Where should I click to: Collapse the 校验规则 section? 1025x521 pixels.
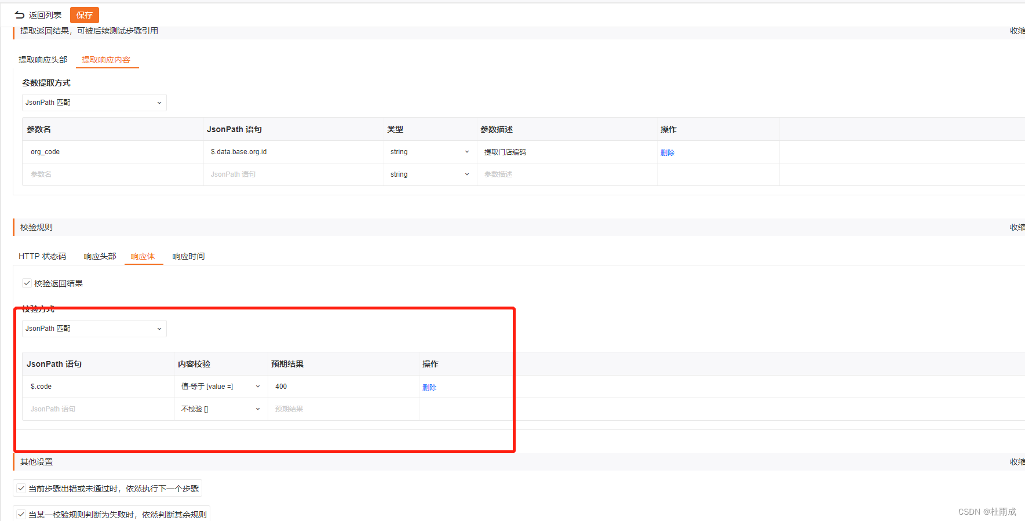click(x=1017, y=227)
